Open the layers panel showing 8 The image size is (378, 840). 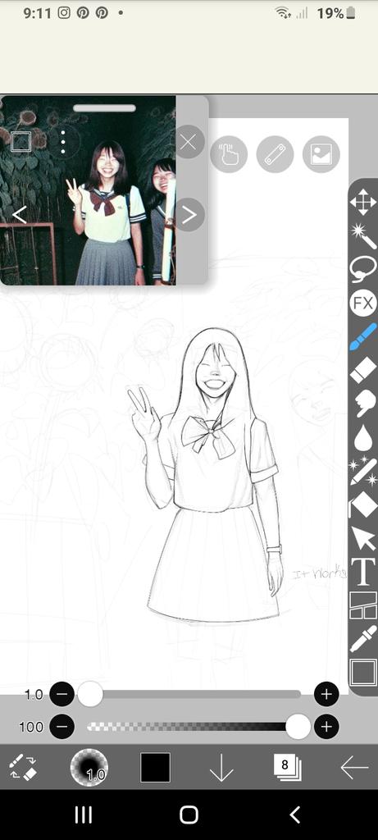[x=287, y=767]
